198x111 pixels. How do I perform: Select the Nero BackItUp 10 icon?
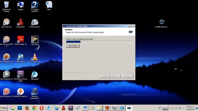6,75
